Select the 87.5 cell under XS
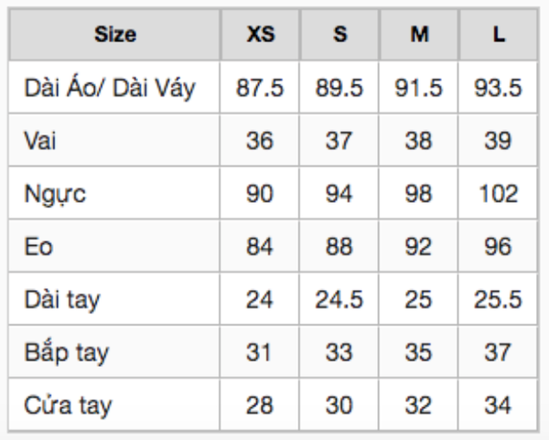Image resolution: width=549 pixels, height=440 pixels. 260,88
